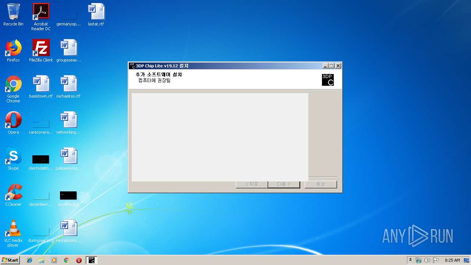
Task: Select the rentalssony document icon
Action: pos(68,231)
